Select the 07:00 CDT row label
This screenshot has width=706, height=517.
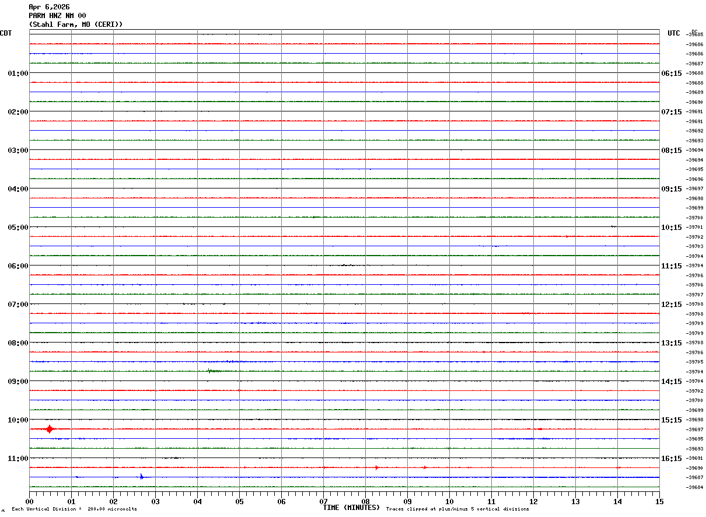point(18,304)
